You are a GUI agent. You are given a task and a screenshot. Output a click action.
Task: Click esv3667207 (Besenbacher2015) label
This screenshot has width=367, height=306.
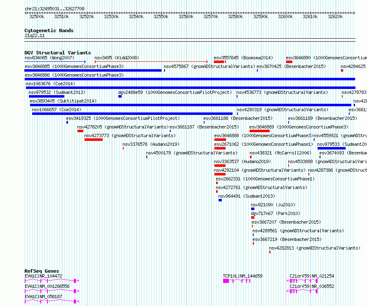coord(286,222)
